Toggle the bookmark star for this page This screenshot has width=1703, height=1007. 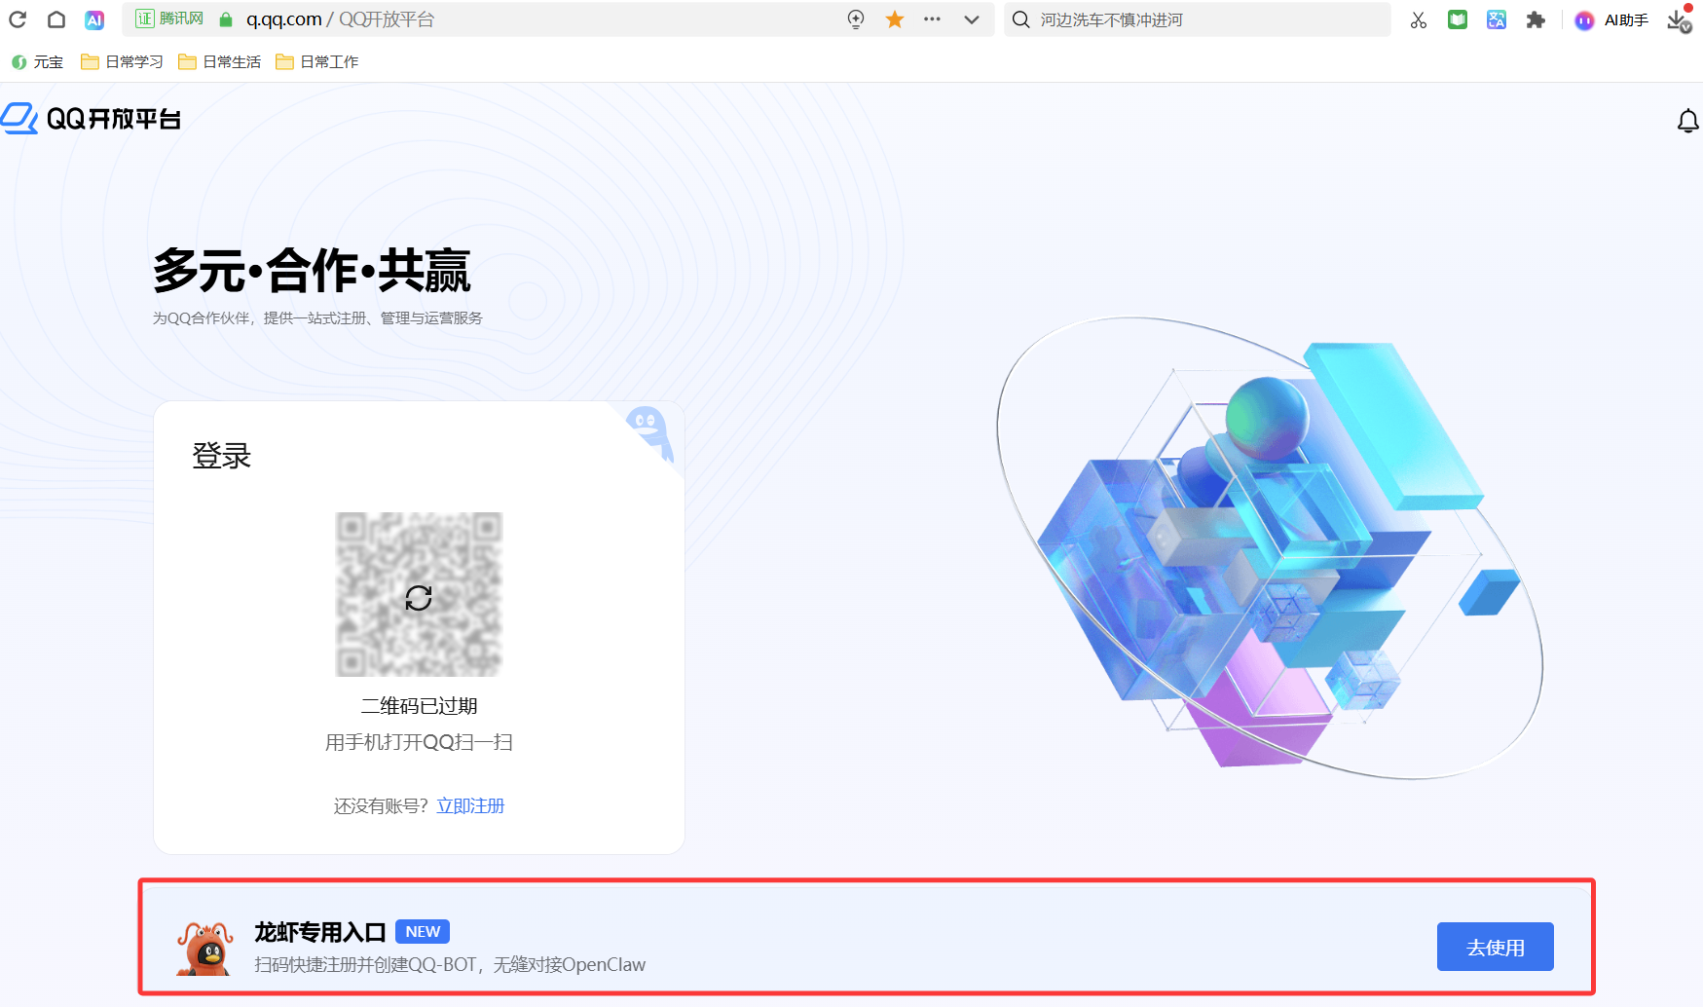click(893, 19)
